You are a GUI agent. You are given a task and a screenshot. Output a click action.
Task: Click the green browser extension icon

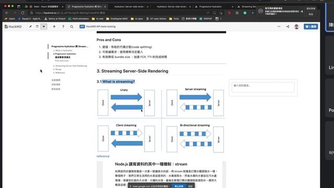(x=245, y=13)
